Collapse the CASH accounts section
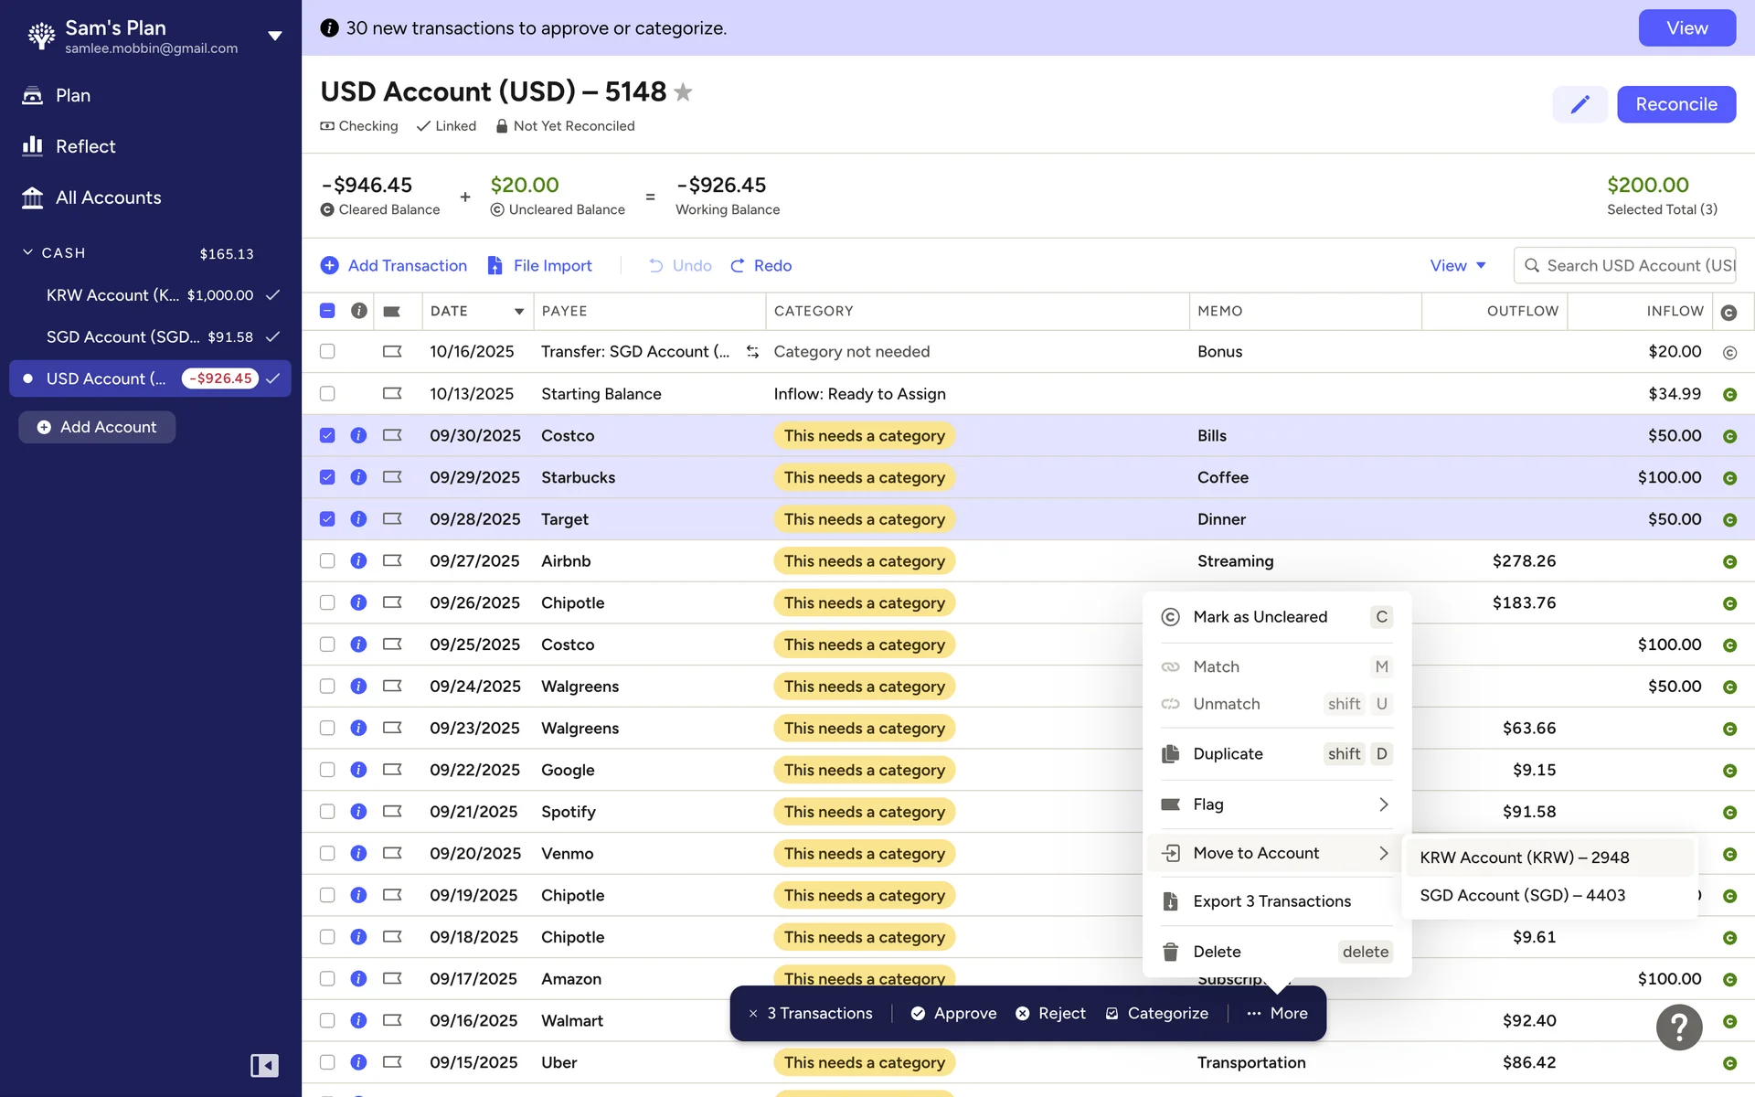The width and height of the screenshot is (1755, 1097). pyautogui.click(x=28, y=252)
